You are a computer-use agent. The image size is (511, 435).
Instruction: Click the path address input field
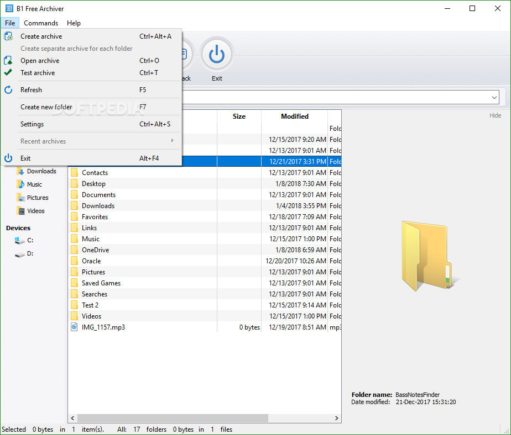tap(336, 97)
